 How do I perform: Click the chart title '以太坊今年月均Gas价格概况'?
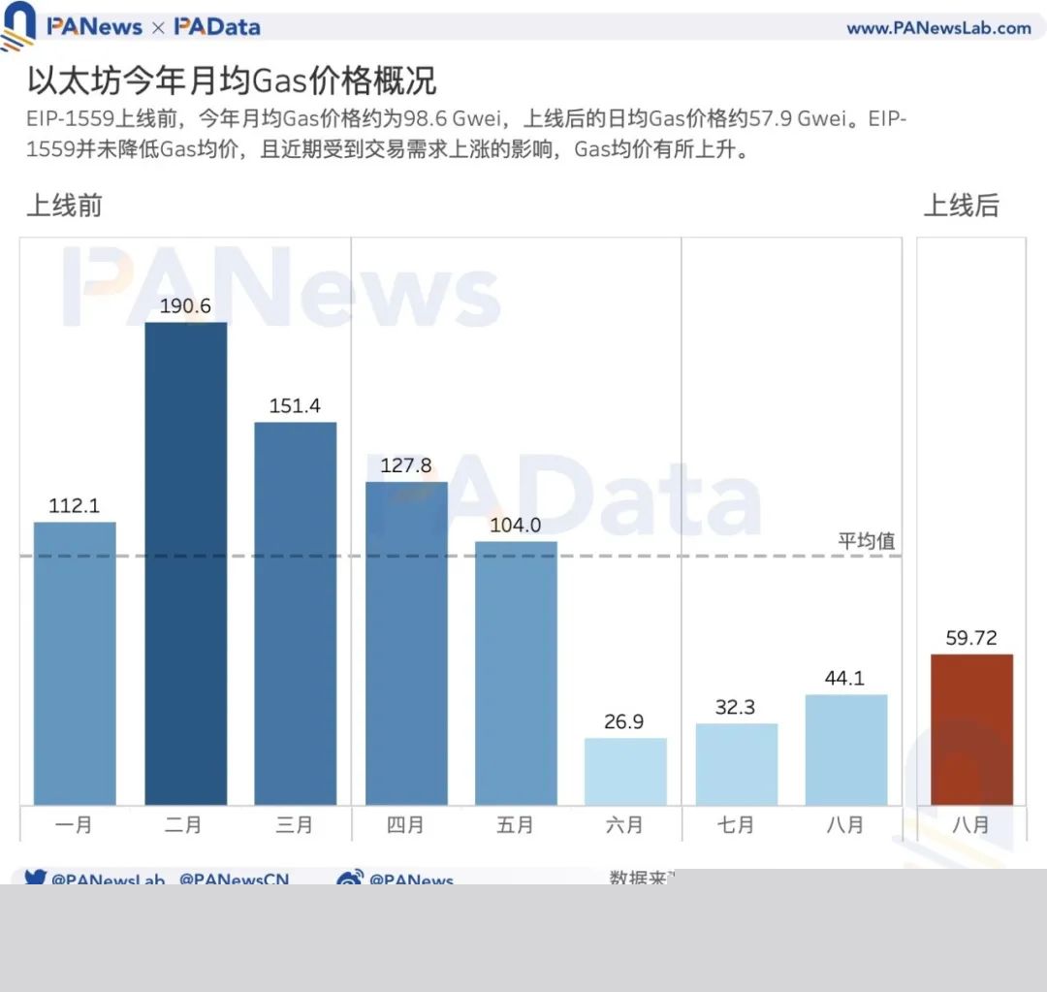coord(232,80)
